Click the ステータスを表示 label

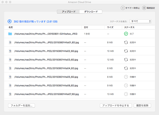[x=119, y=22]
